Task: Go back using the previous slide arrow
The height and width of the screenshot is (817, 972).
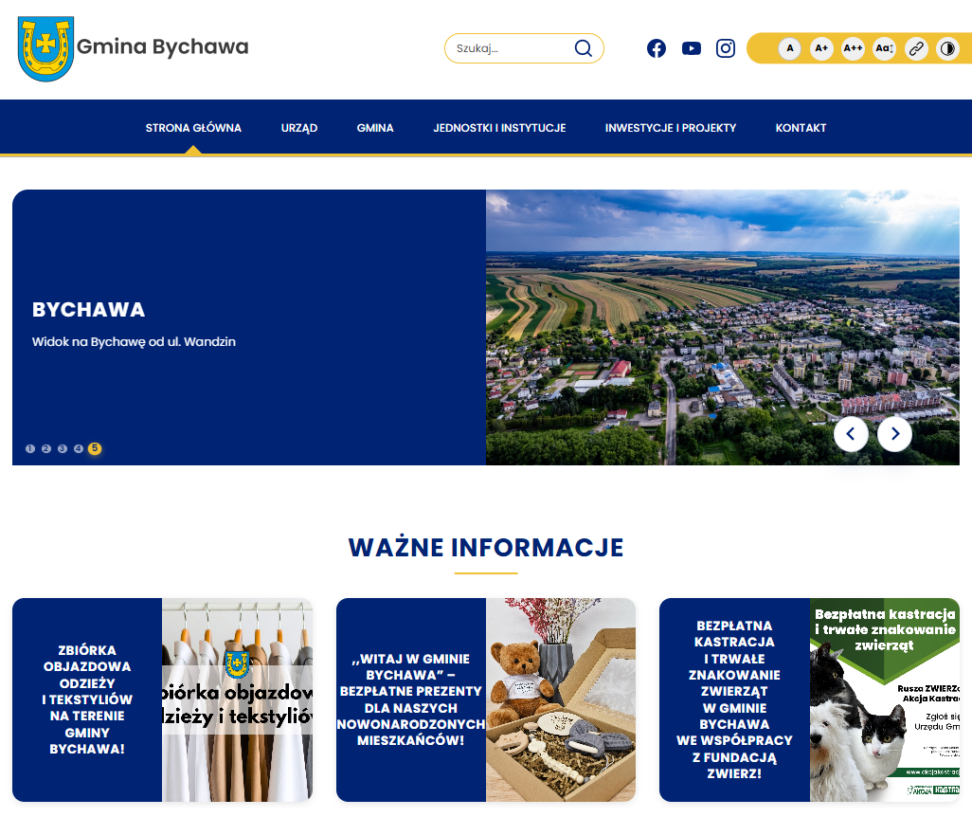Action: (x=851, y=434)
